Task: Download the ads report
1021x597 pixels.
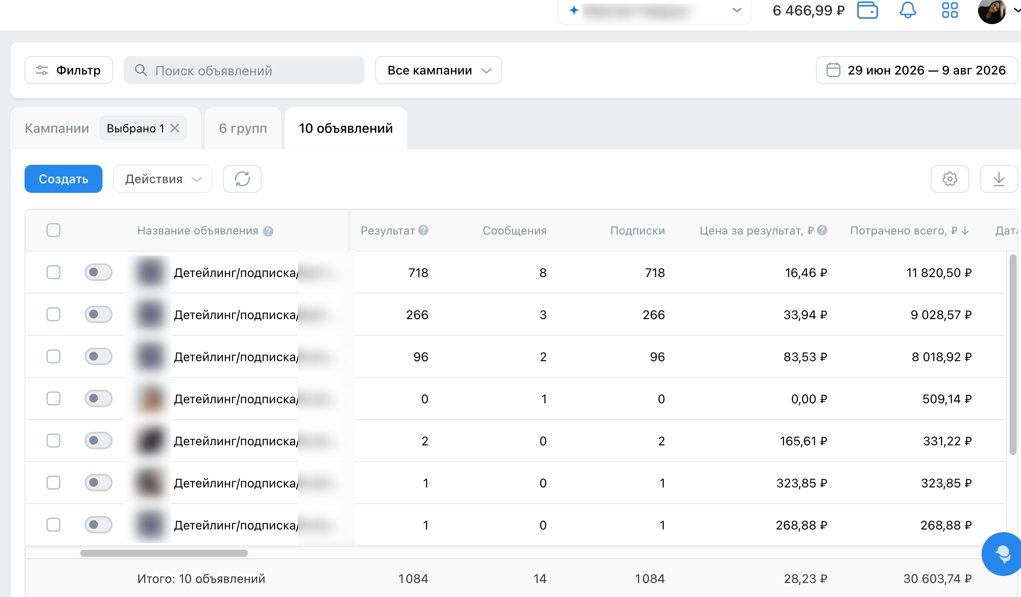Action: coord(999,179)
